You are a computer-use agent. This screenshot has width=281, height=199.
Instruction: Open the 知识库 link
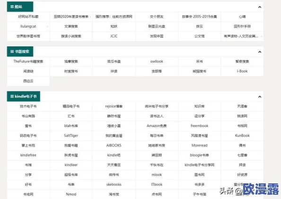tap(200, 106)
